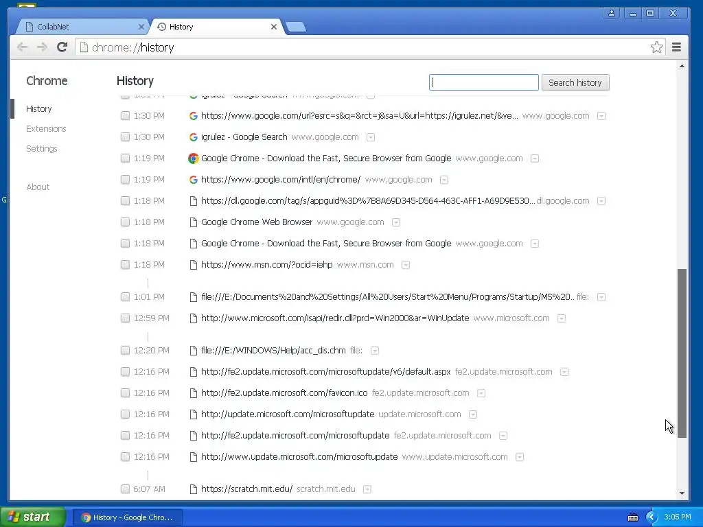Go back with the back arrow
The height and width of the screenshot is (527, 703).
(22, 47)
